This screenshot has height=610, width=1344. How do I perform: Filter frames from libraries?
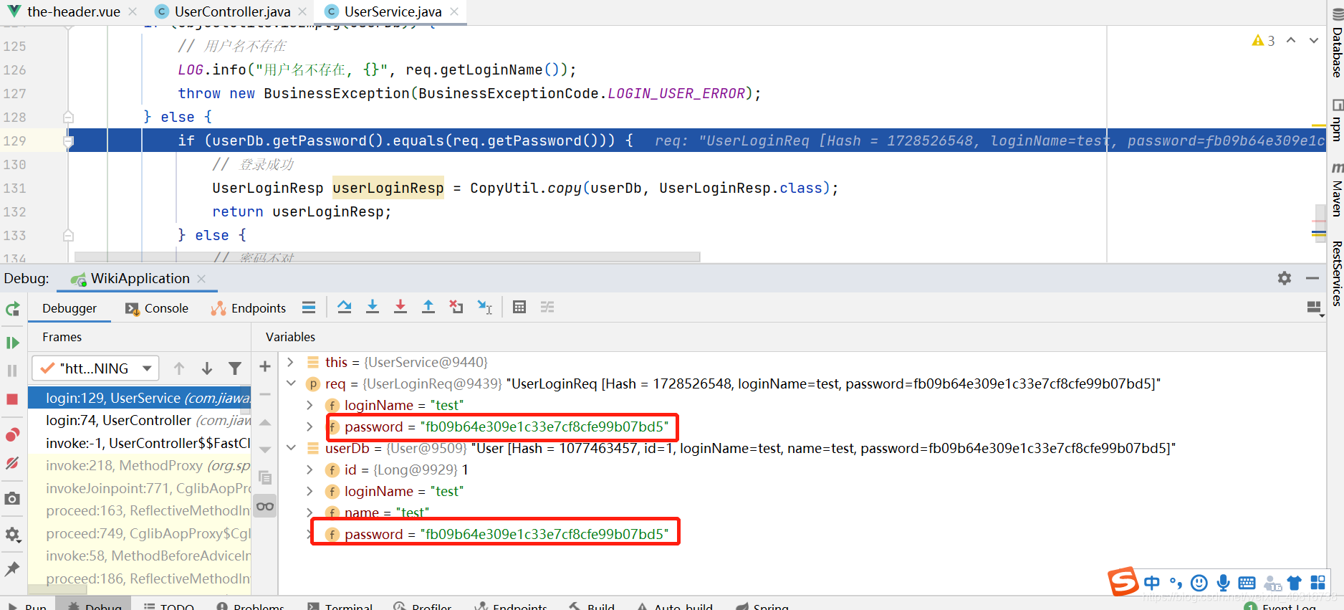(x=235, y=368)
